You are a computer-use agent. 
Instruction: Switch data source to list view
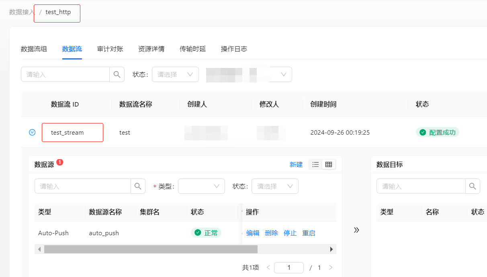(x=315, y=164)
